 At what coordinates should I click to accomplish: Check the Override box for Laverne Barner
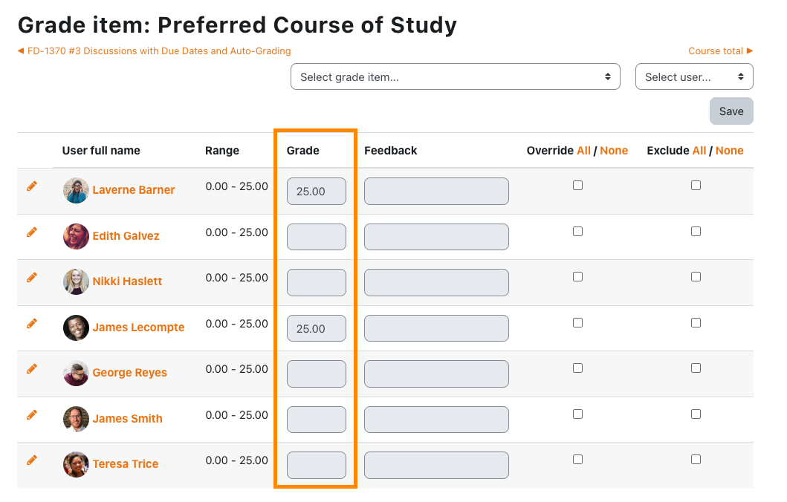tap(577, 186)
